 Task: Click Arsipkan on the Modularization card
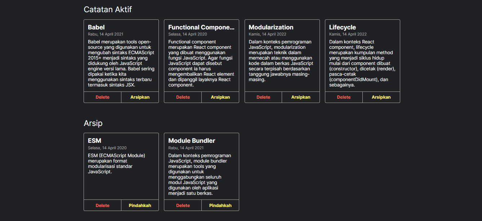(x=301, y=97)
